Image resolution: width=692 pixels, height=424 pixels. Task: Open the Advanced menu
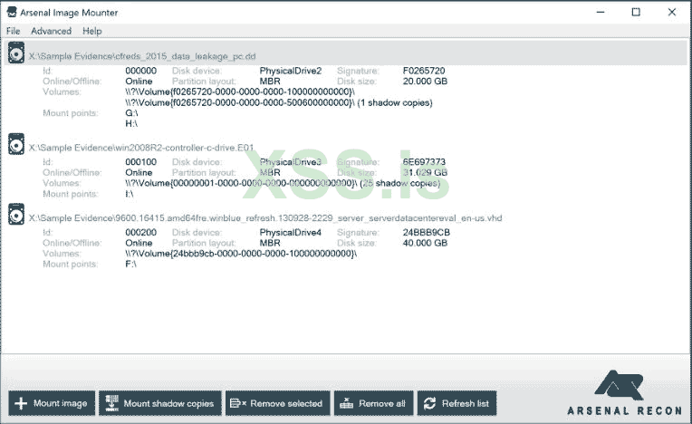pos(52,31)
